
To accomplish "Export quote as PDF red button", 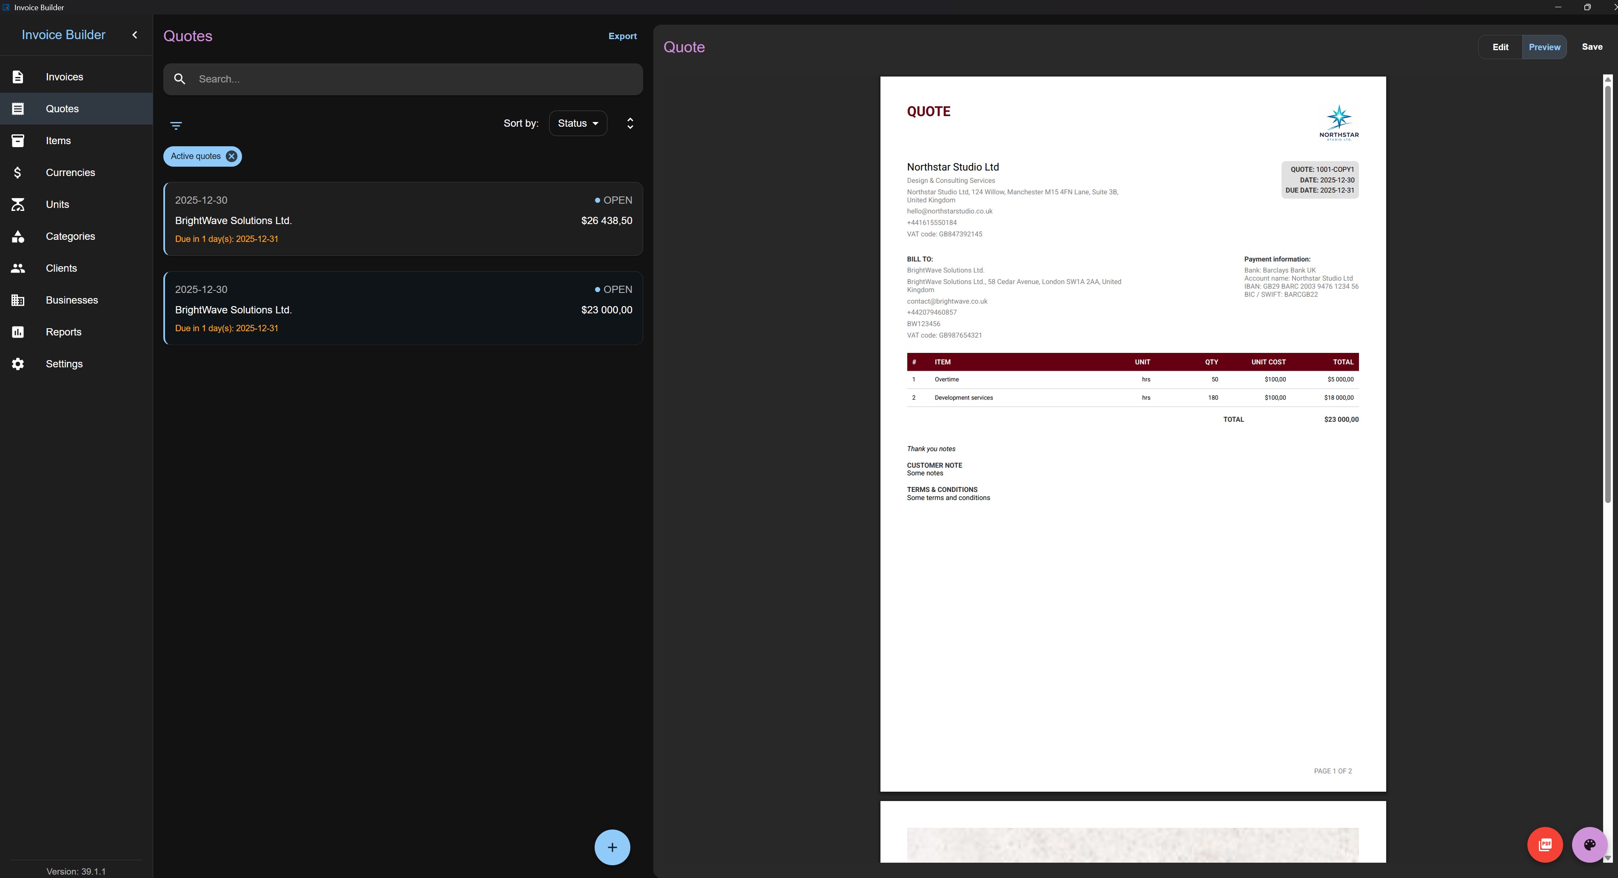I will pyautogui.click(x=1544, y=845).
